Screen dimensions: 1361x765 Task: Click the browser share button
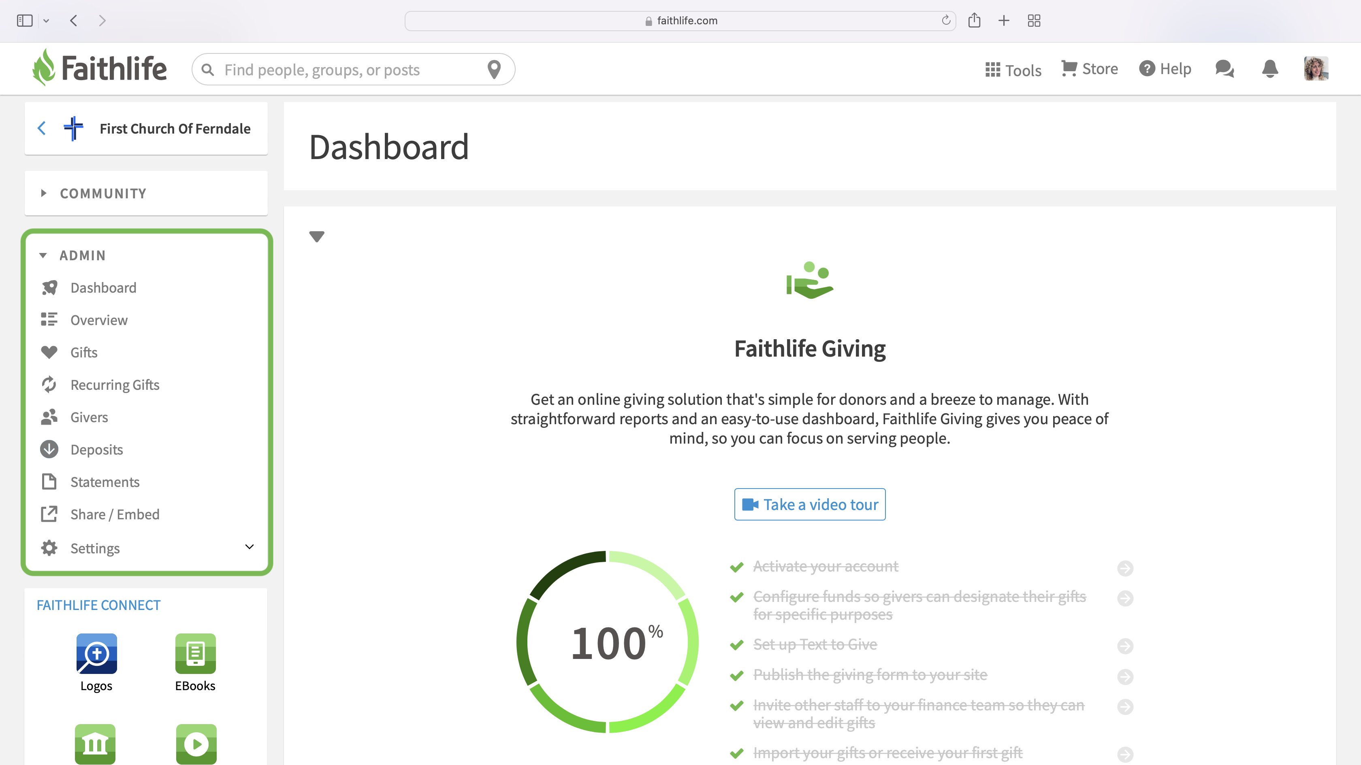[974, 20]
